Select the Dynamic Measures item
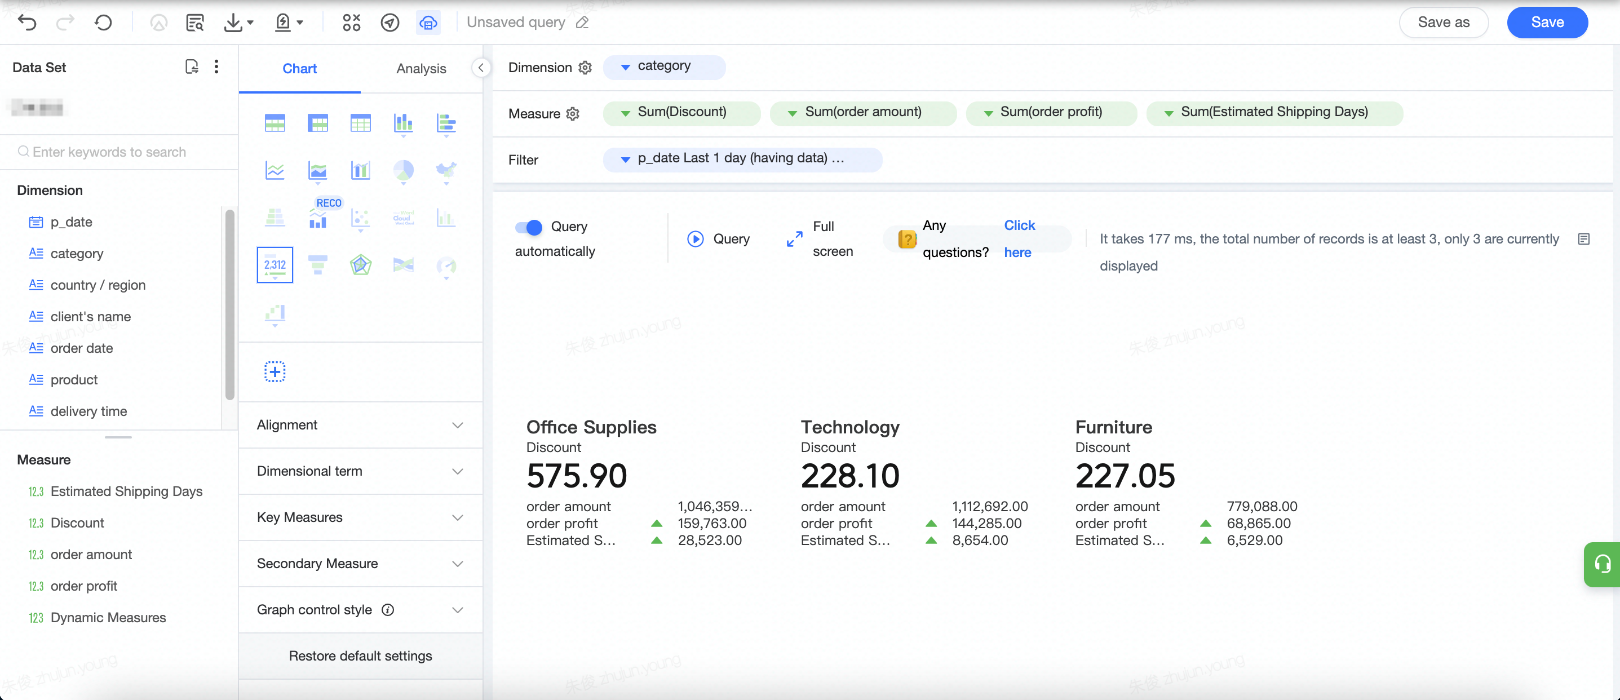The height and width of the screenshot is (700, 1620). 108,618
